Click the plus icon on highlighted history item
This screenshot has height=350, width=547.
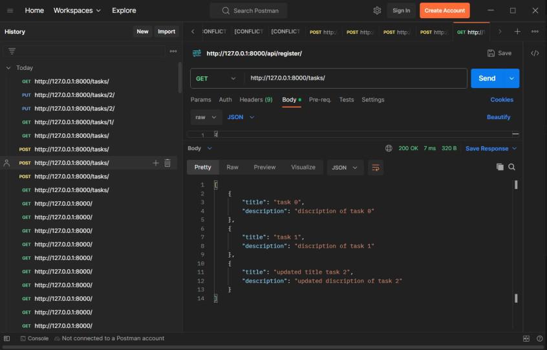(155, 163)
